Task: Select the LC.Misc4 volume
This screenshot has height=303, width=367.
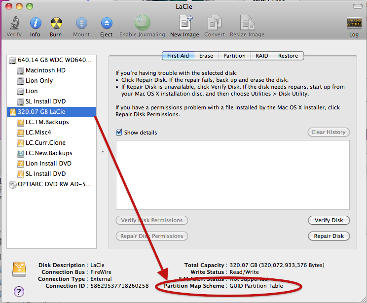Action: pyautogui.click(x=51, y=133)
